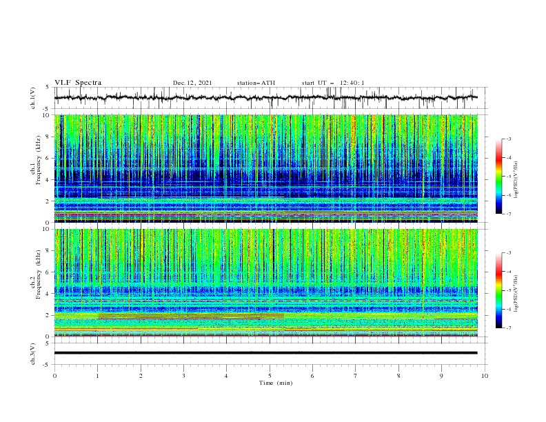Click the "Time (min)" axis label
Viewport: 546px width, 422px height.
pyautogui.click(x=276, y=383)
